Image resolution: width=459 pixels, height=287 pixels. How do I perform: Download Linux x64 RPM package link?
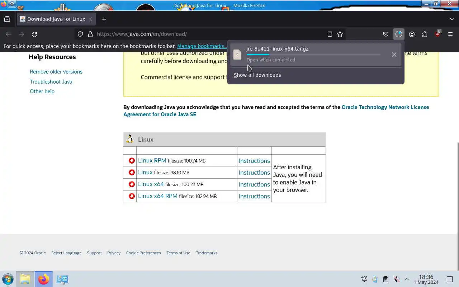point(158,196)
